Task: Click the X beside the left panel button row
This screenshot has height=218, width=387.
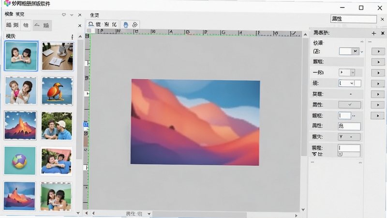Action: click(80, 26)
